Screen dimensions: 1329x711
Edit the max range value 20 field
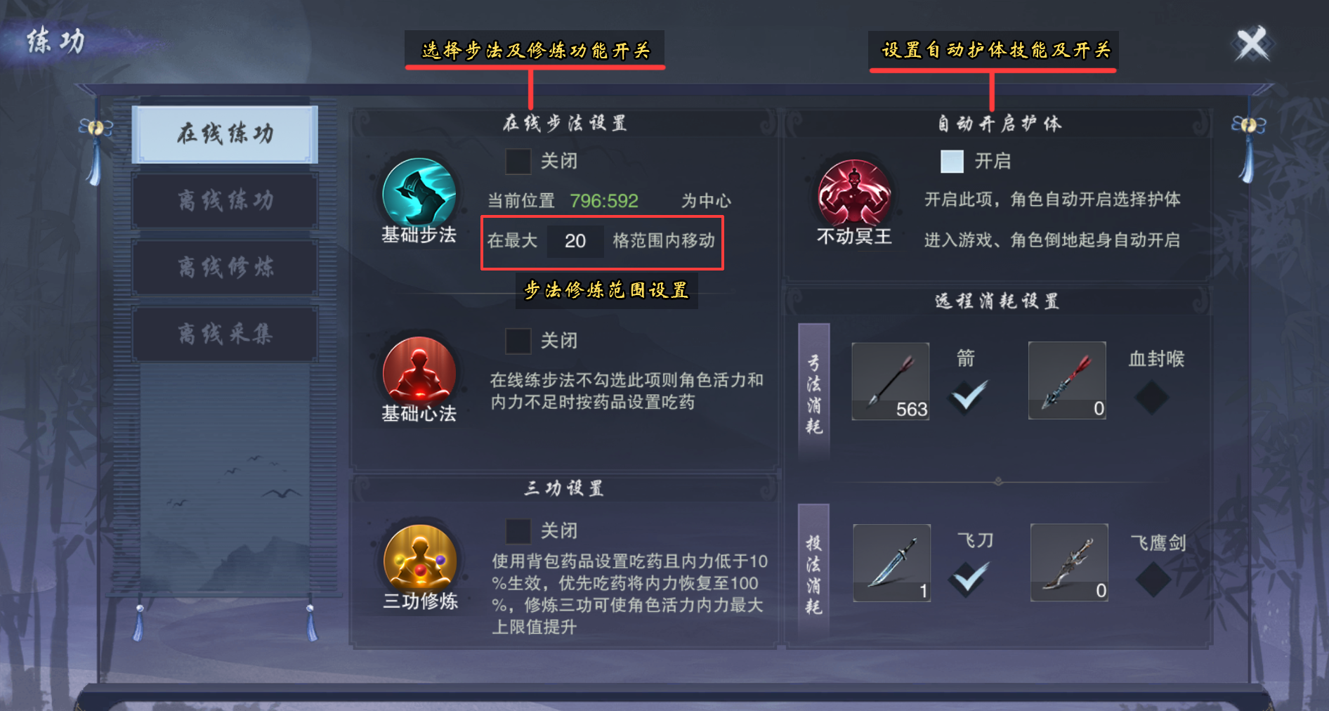click(x=575, y=241)
